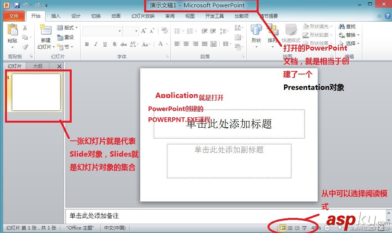Click the zoom slider handle

340,228
